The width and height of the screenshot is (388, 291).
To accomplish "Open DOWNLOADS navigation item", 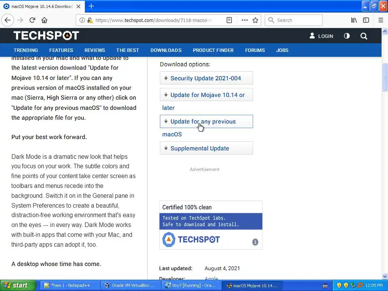I will pyautogui.click(x=166, y=50).
